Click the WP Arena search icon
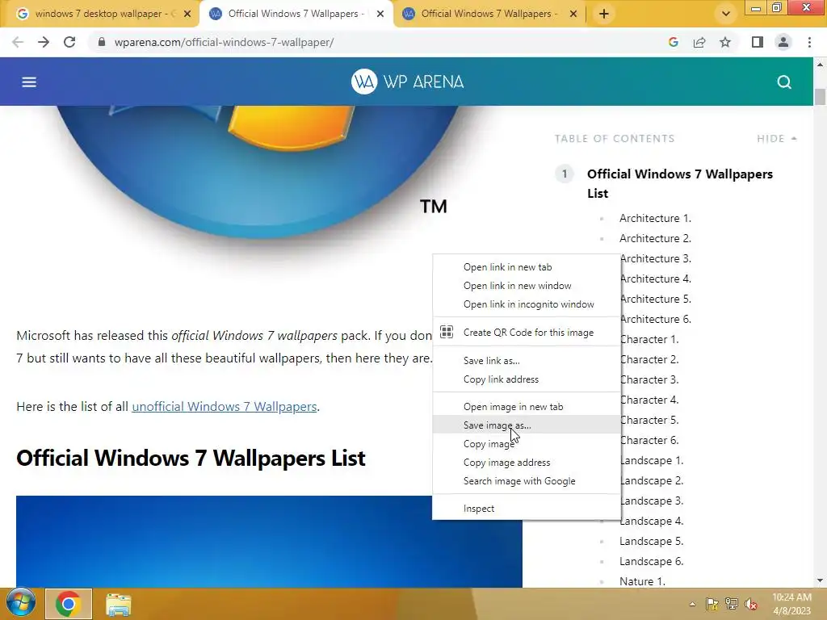 pos(784,82)
